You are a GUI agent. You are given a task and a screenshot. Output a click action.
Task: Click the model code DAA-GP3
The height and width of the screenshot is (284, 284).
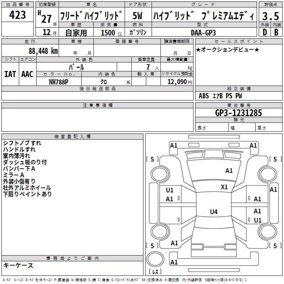tap(203, 33)
